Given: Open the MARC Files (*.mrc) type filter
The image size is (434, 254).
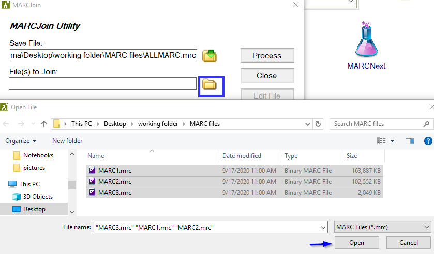Looking at the screenshot, I should click(382, 227).
